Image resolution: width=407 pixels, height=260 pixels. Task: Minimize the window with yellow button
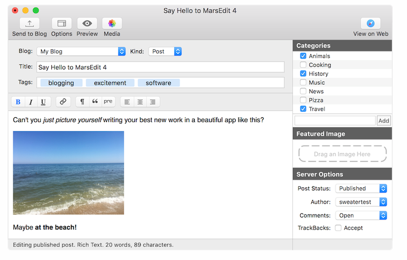[25, 11]
